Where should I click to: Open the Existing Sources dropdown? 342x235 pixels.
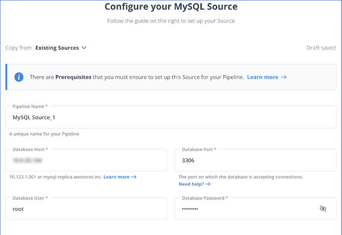(61, 48)
